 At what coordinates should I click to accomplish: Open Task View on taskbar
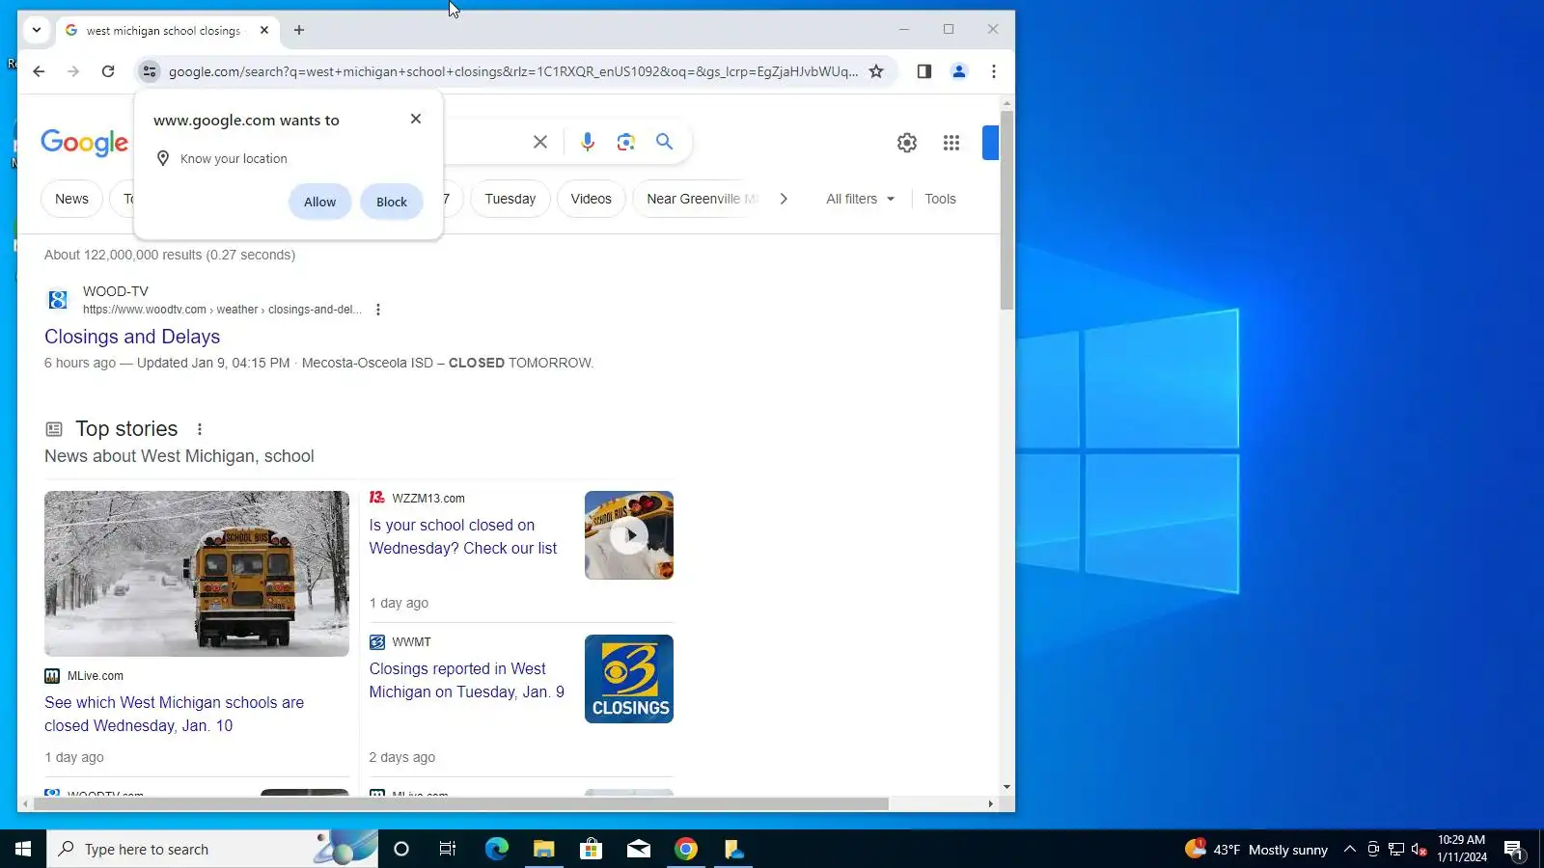tap(448, 849)
